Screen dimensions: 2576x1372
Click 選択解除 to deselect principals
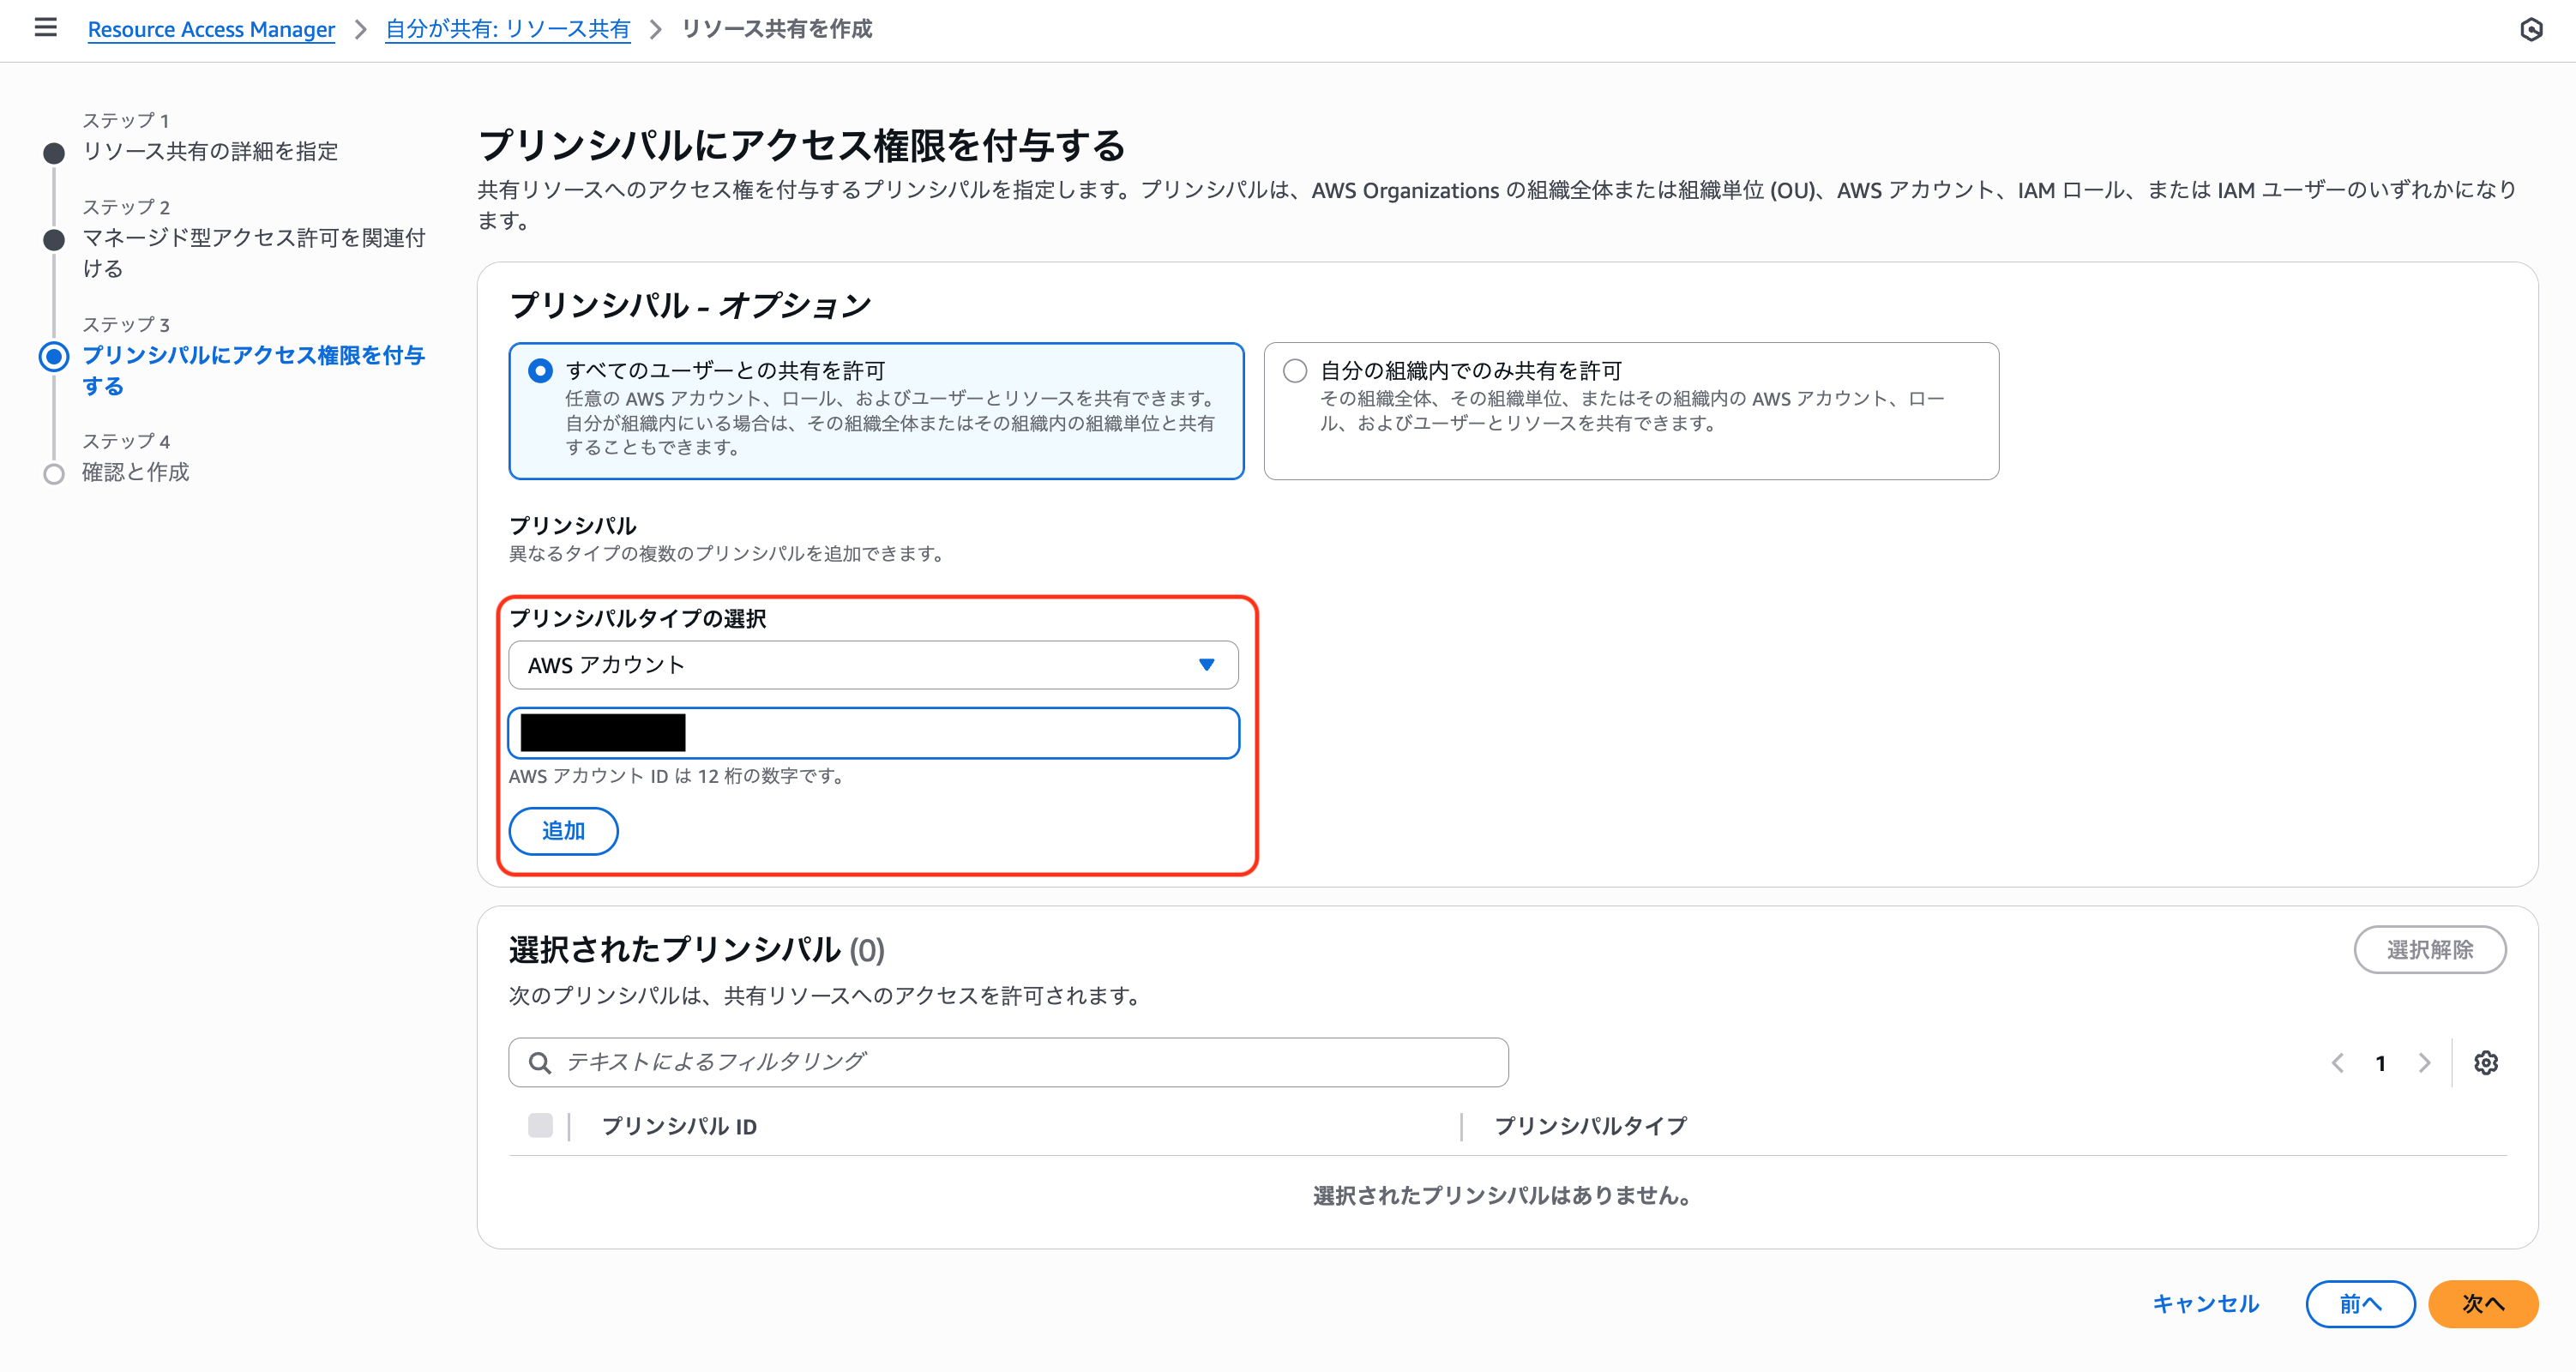[2431, 950]
